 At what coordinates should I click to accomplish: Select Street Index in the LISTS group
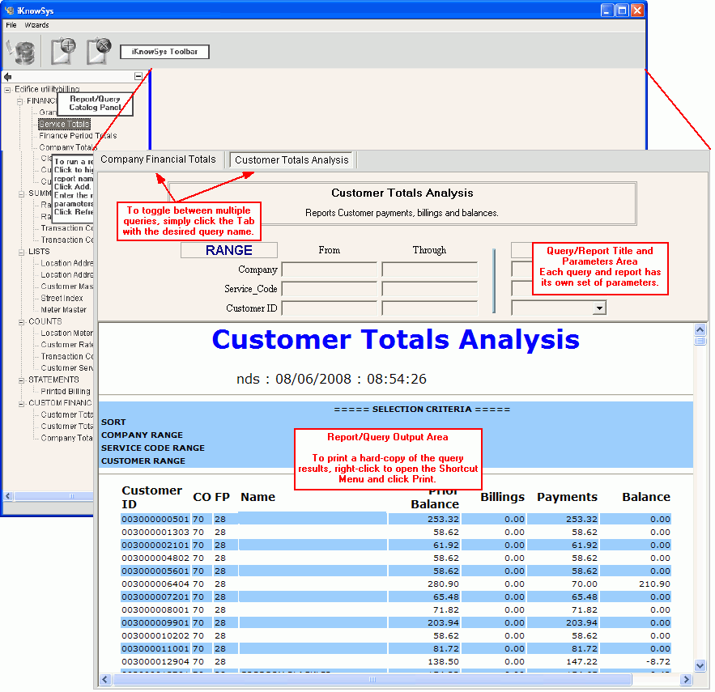coord(63,298)
